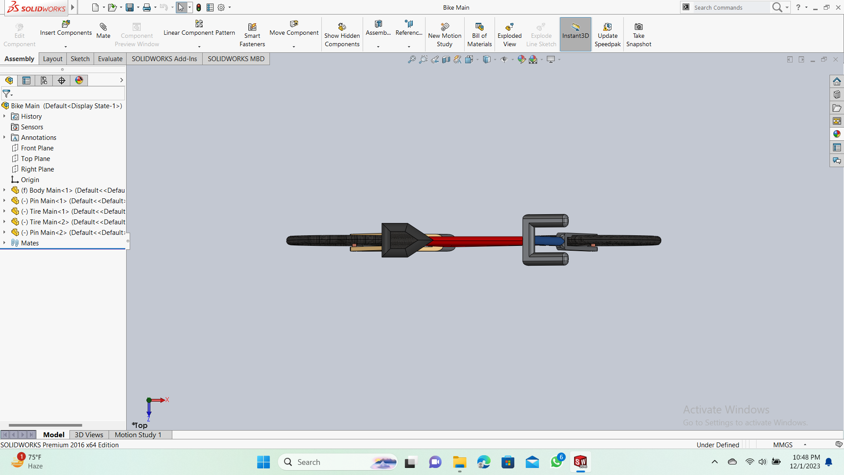Image resolution: width=844 pixels, height=475 pixels.
Task: Expand Tire Main<2> component
Action: (4, 222)
